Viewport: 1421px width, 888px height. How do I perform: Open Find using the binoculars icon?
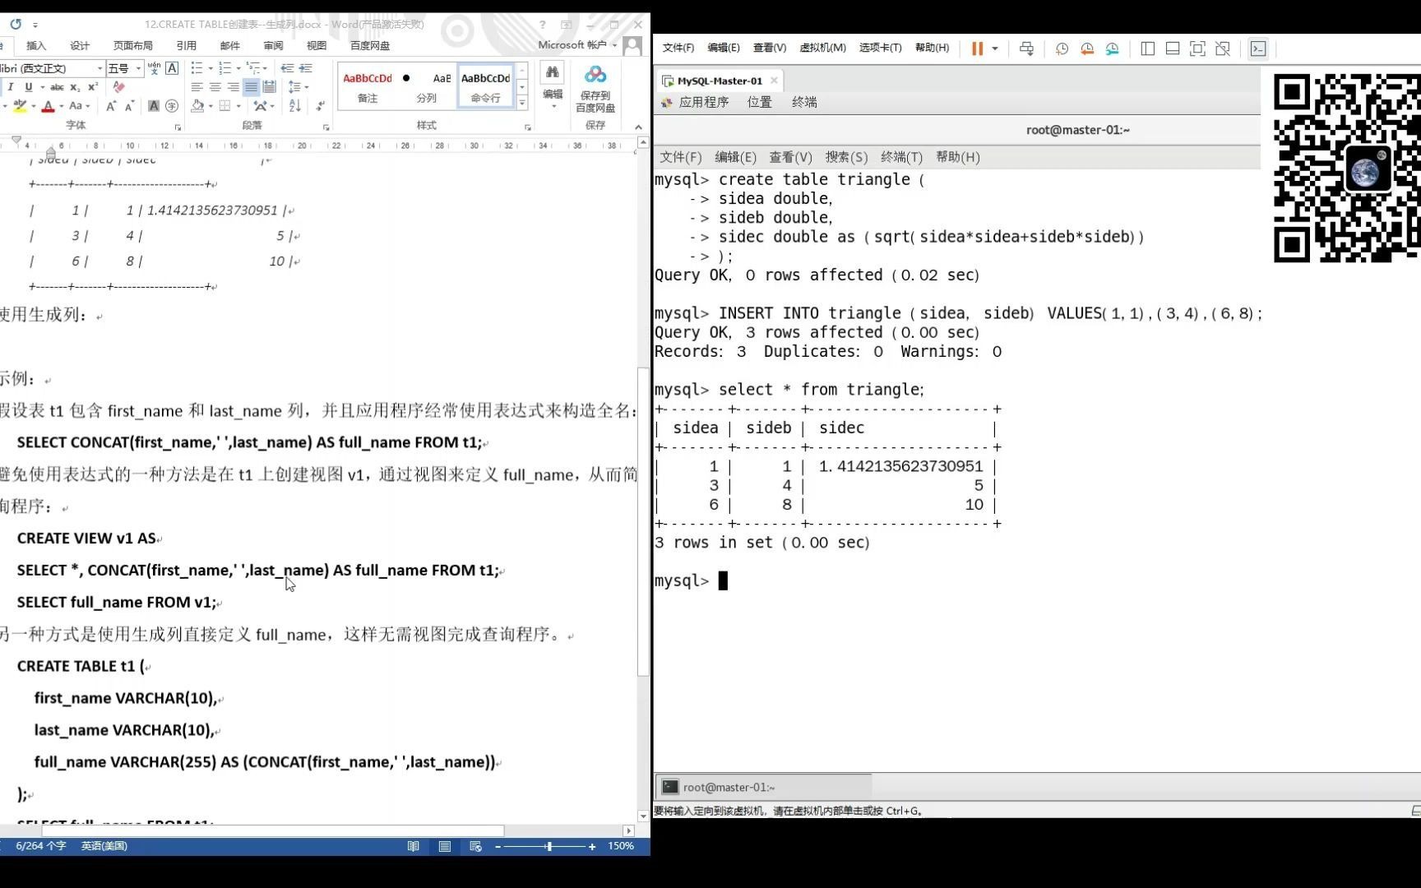(x=553, y=72)
